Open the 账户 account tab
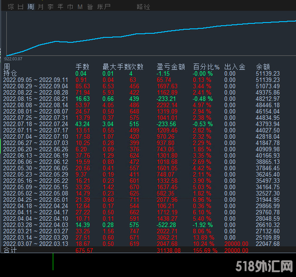The height and width of the screenshot is (277, 296). 104,7
